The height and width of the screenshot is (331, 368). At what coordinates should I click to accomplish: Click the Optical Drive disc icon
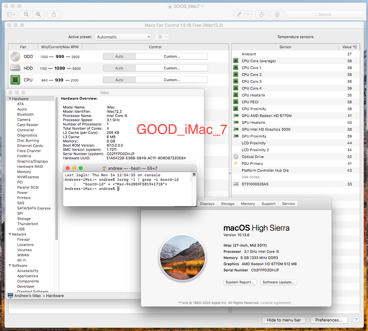236,156
